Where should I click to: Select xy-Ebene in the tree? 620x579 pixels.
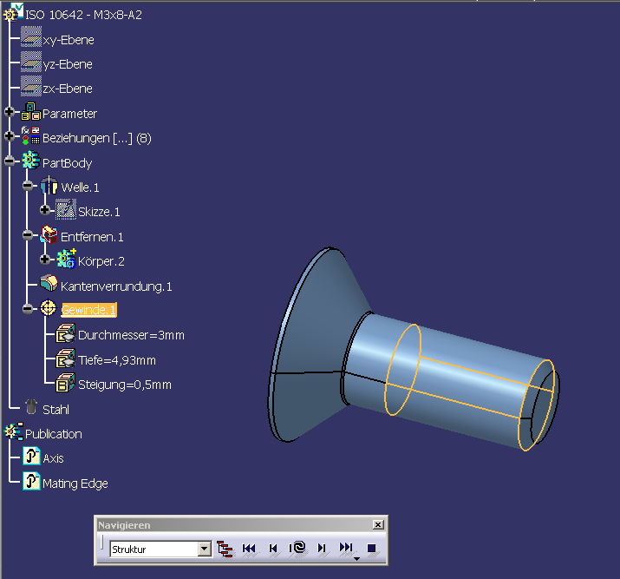69,40
